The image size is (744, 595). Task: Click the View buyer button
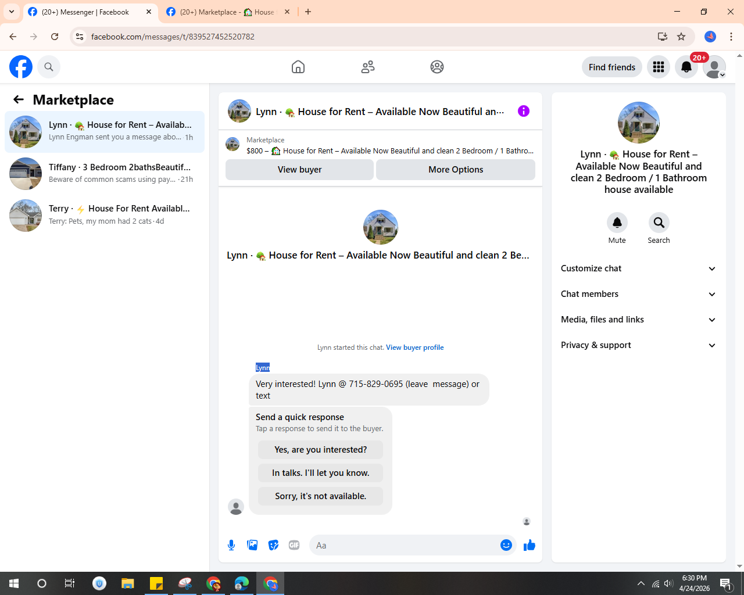[x=299, y=170]
